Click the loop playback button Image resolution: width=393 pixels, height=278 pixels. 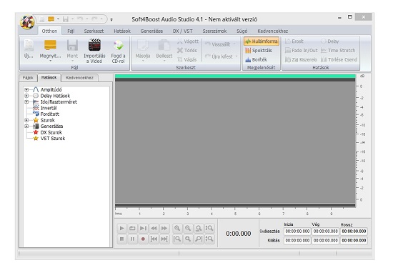coord(132,228)
